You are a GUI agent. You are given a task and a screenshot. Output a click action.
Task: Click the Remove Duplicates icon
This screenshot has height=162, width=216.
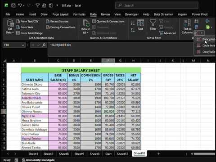(196, 27)
